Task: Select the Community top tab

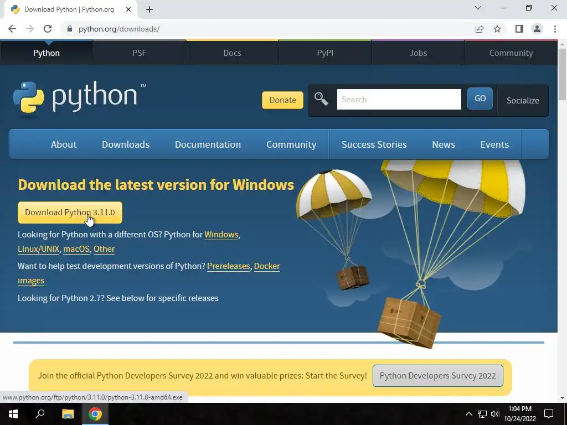Action: click(511, 53)
